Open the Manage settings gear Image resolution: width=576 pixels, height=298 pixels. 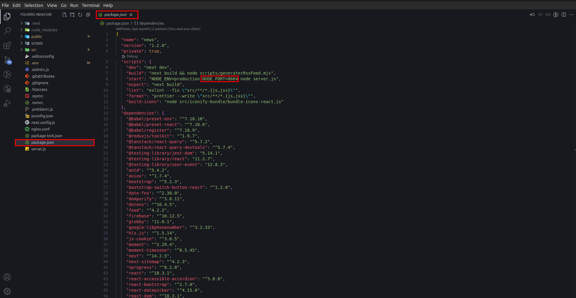[x=7, y=291]
